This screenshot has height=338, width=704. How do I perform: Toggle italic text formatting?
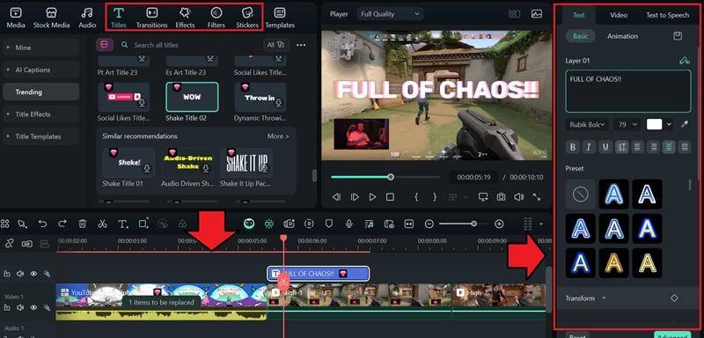click(589, 147)
